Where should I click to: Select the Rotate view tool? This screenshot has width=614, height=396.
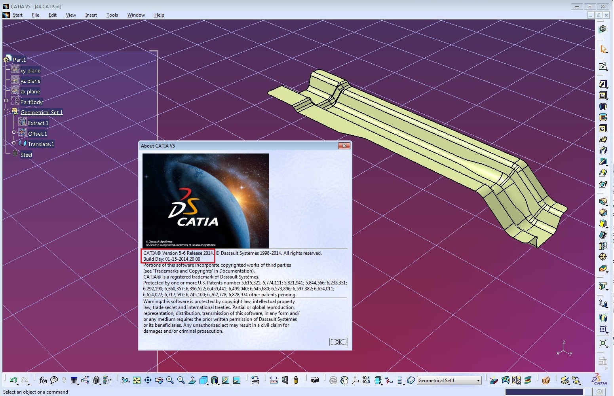pyautogui.click(x=159, y=380)
